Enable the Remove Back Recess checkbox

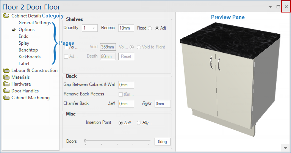120,94
